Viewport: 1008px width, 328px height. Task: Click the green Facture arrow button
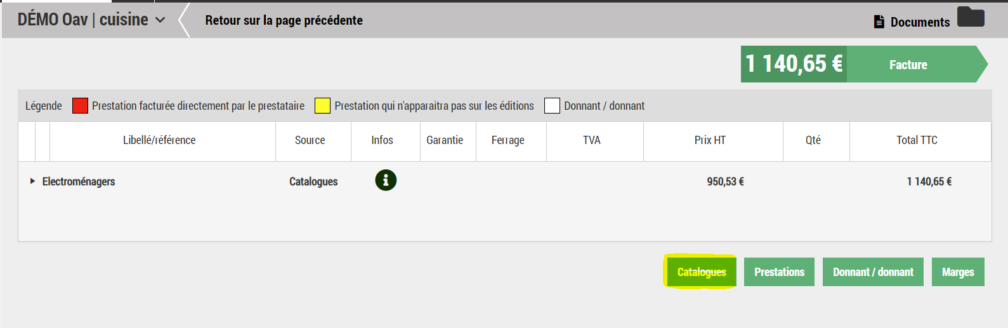click(x=913, y=65)
